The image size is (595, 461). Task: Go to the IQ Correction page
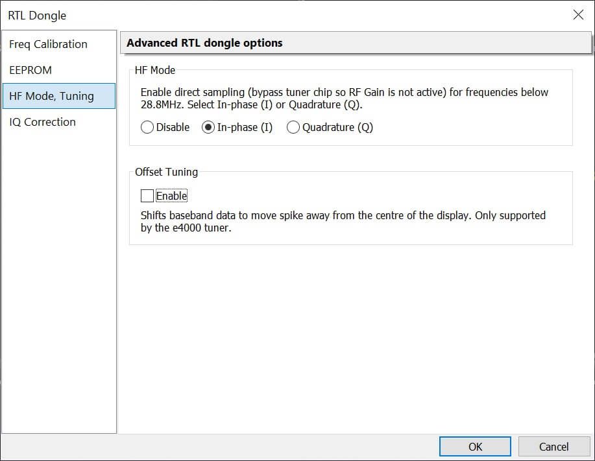[x=43, y=122]
